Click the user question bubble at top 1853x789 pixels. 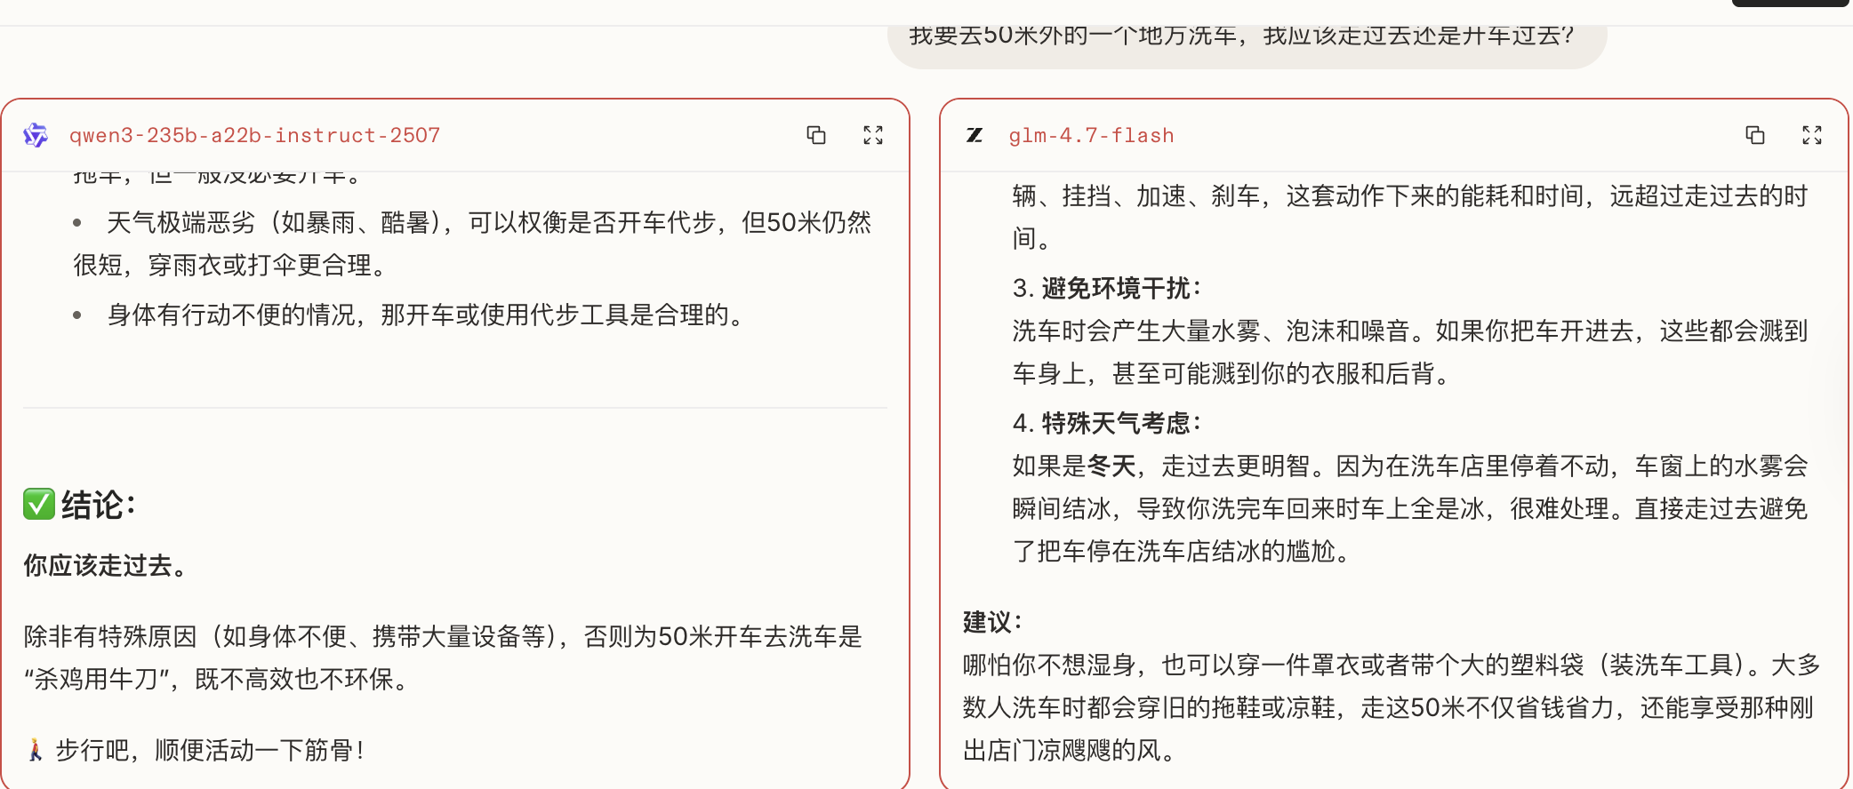1245,37
